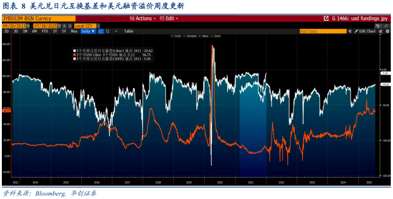Toggle the Track crosshair option
Image resolution: width=393 pixels, height=199 pixels.
[x=176, y=36]
